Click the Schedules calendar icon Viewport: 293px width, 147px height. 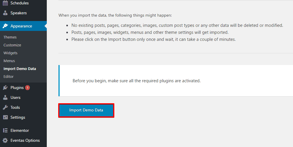(5, 3)
